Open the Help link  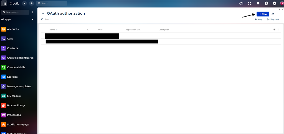pos(259,19)
